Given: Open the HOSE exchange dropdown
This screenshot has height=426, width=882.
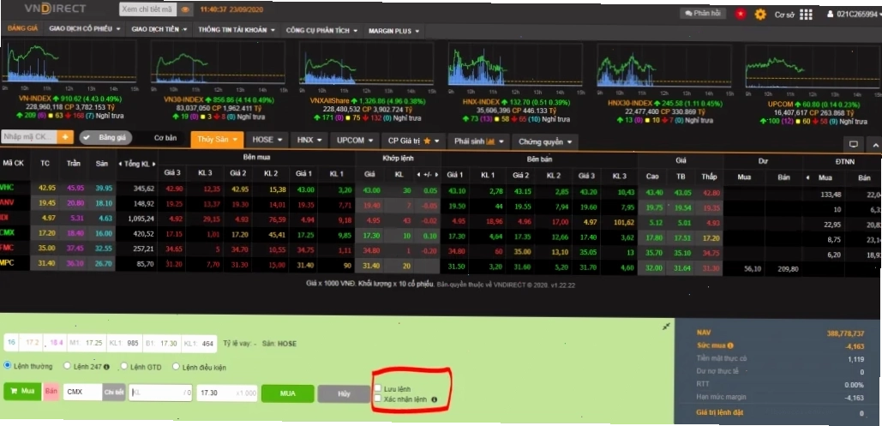Looking at the screenshot, I should click(267, 140).
